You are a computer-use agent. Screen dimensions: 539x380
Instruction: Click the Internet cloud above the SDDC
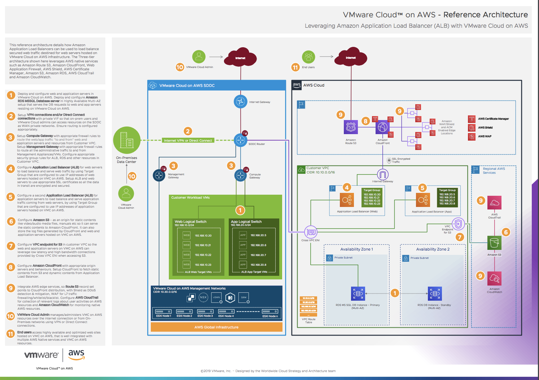pos(241,58)
